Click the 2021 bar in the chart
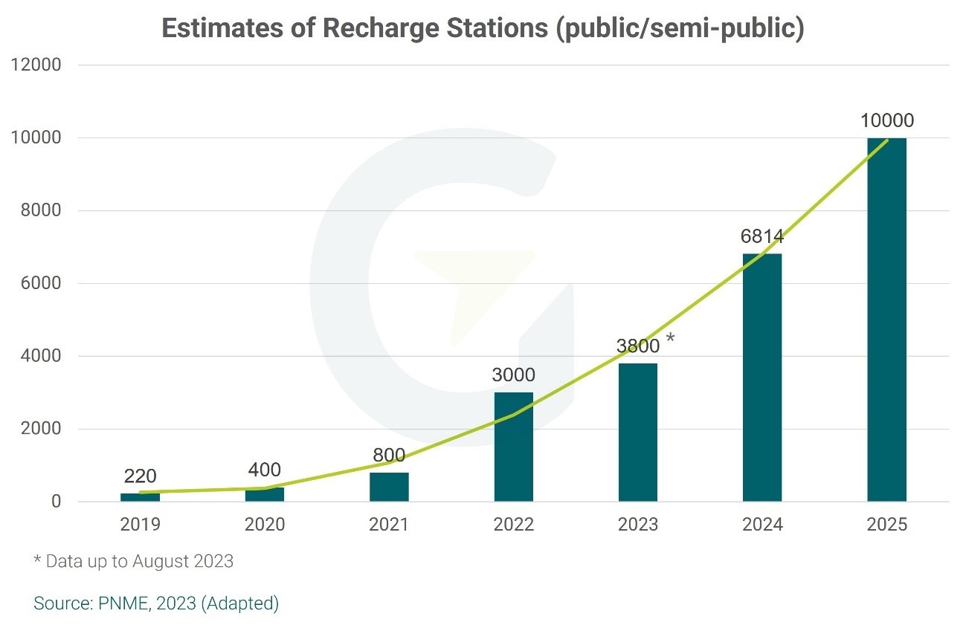 pos(389,487)
